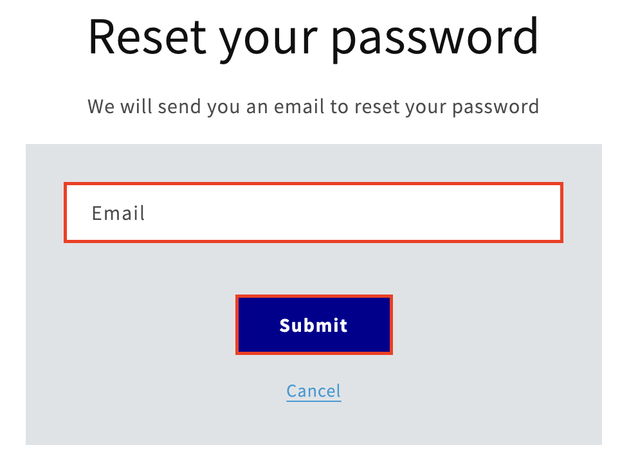Activate Submit to send reset email
Screen dimensions: 629x463
(x=313, y=325)
